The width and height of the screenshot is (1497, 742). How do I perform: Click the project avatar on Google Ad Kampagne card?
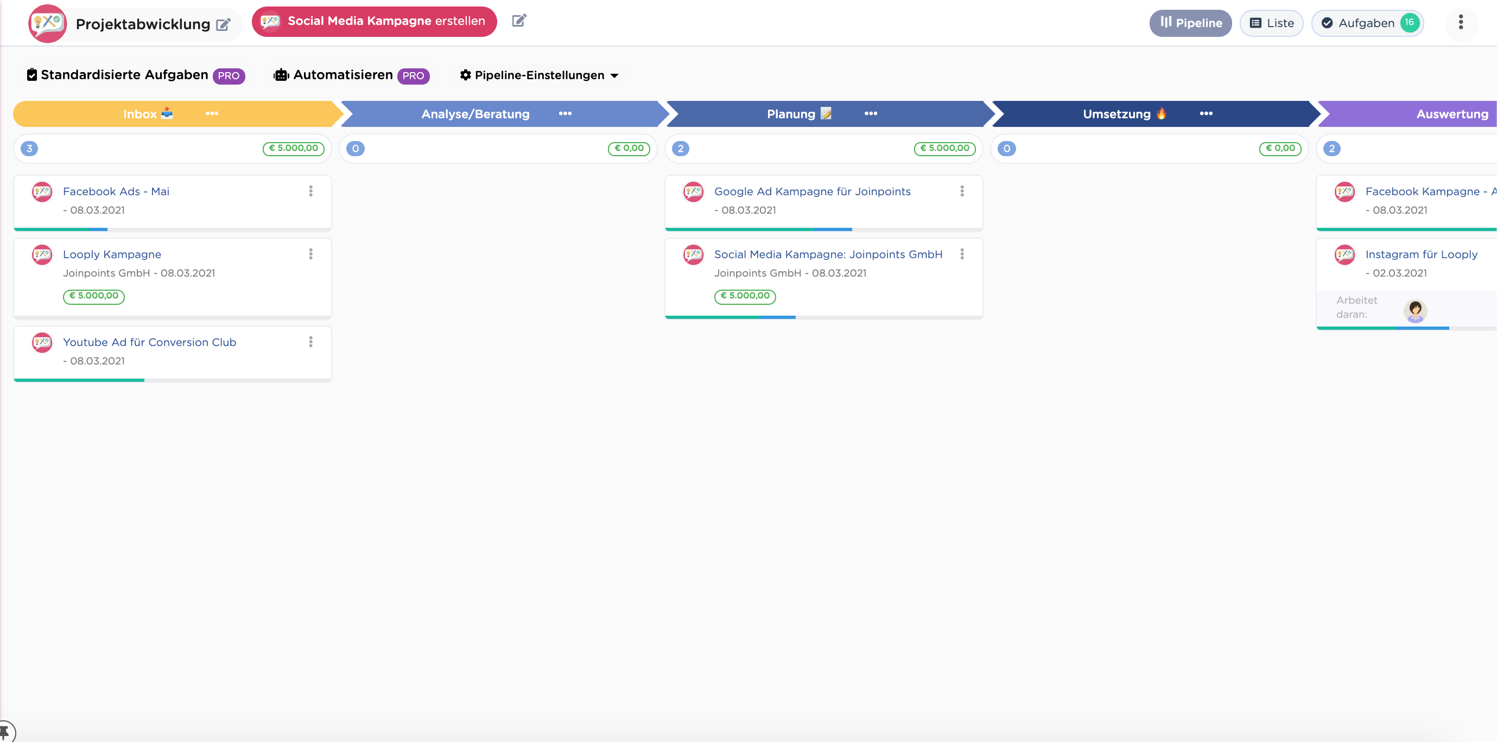pyautogui.click(x=693, y=191)
